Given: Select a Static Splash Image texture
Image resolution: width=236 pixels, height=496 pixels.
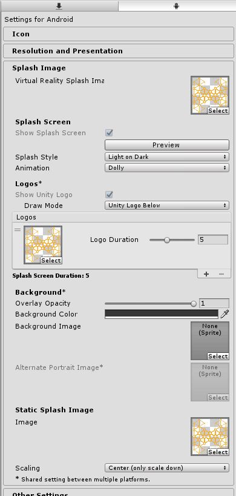Looking at the screenshot, I should [x=218, y=452].
